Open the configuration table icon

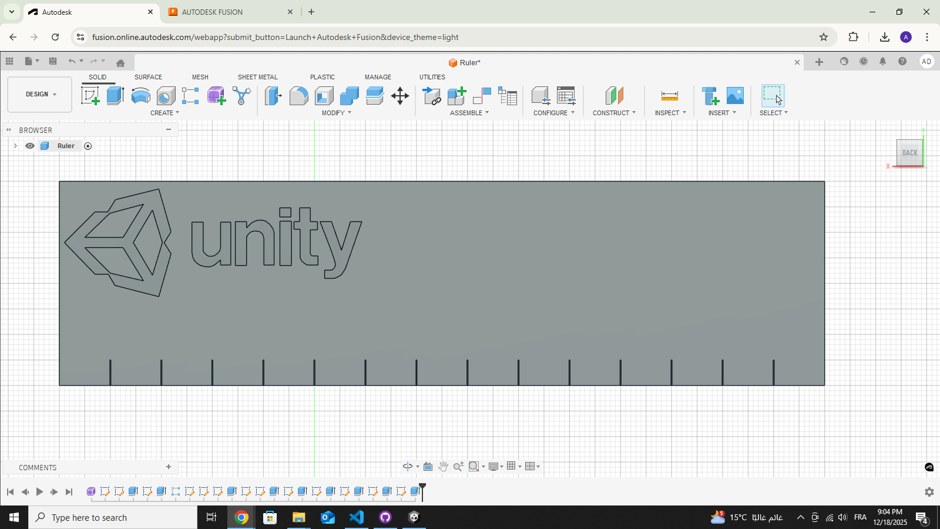click(566, 96)
